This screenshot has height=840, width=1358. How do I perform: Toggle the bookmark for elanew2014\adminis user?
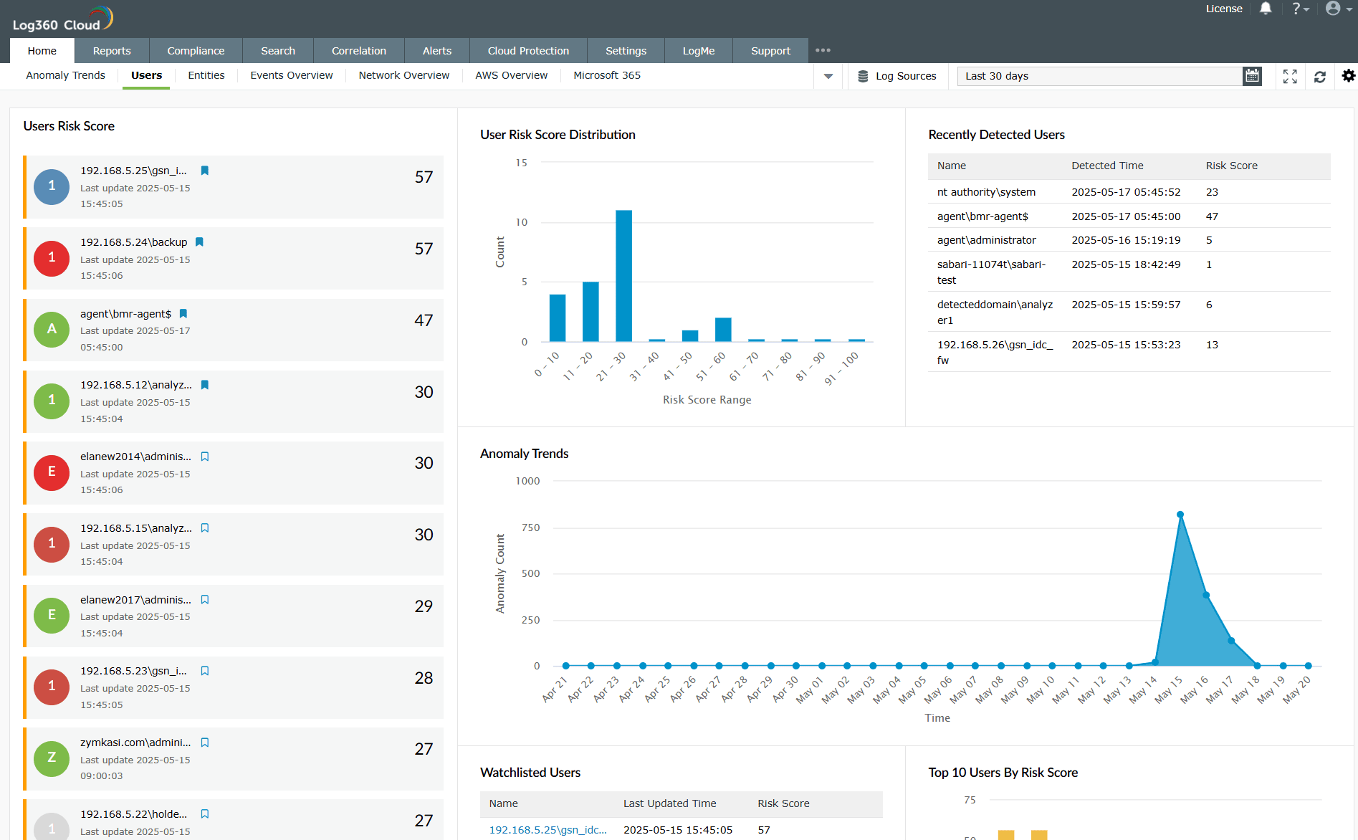tap(205, 457)
